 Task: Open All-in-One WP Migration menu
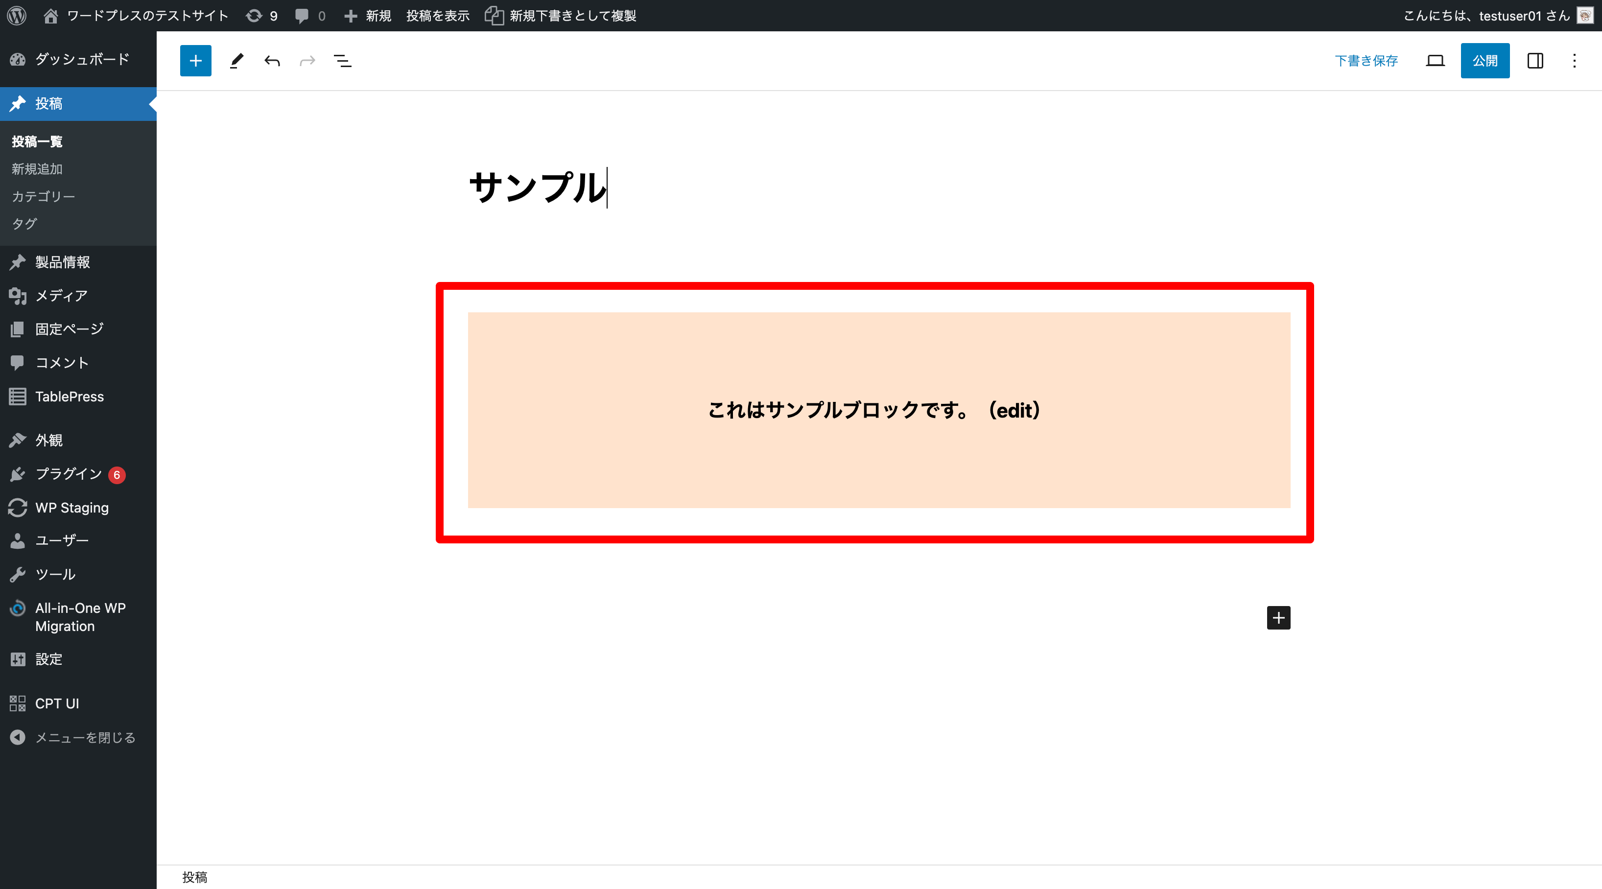[78, 617]
